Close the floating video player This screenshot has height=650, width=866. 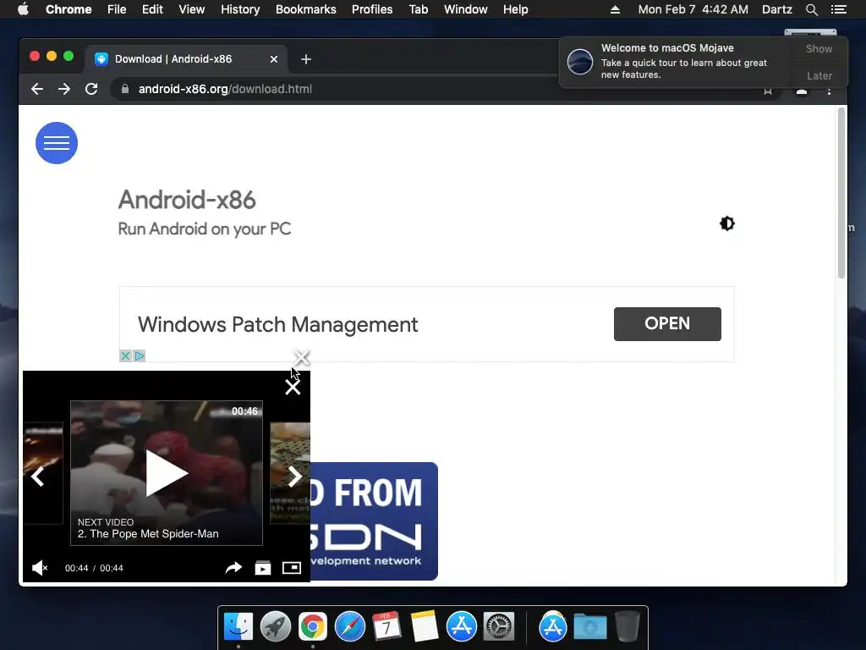tap(293, 387)
